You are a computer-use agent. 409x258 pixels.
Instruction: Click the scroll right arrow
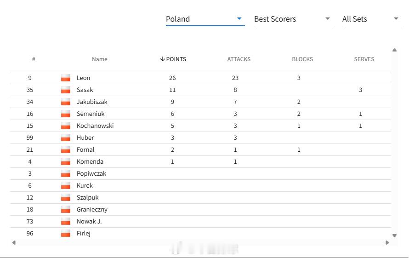click(387, 242)
